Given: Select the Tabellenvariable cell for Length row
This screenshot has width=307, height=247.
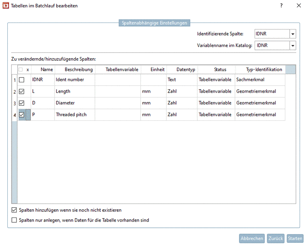Looking at the screenshot, I should [117, 91].
